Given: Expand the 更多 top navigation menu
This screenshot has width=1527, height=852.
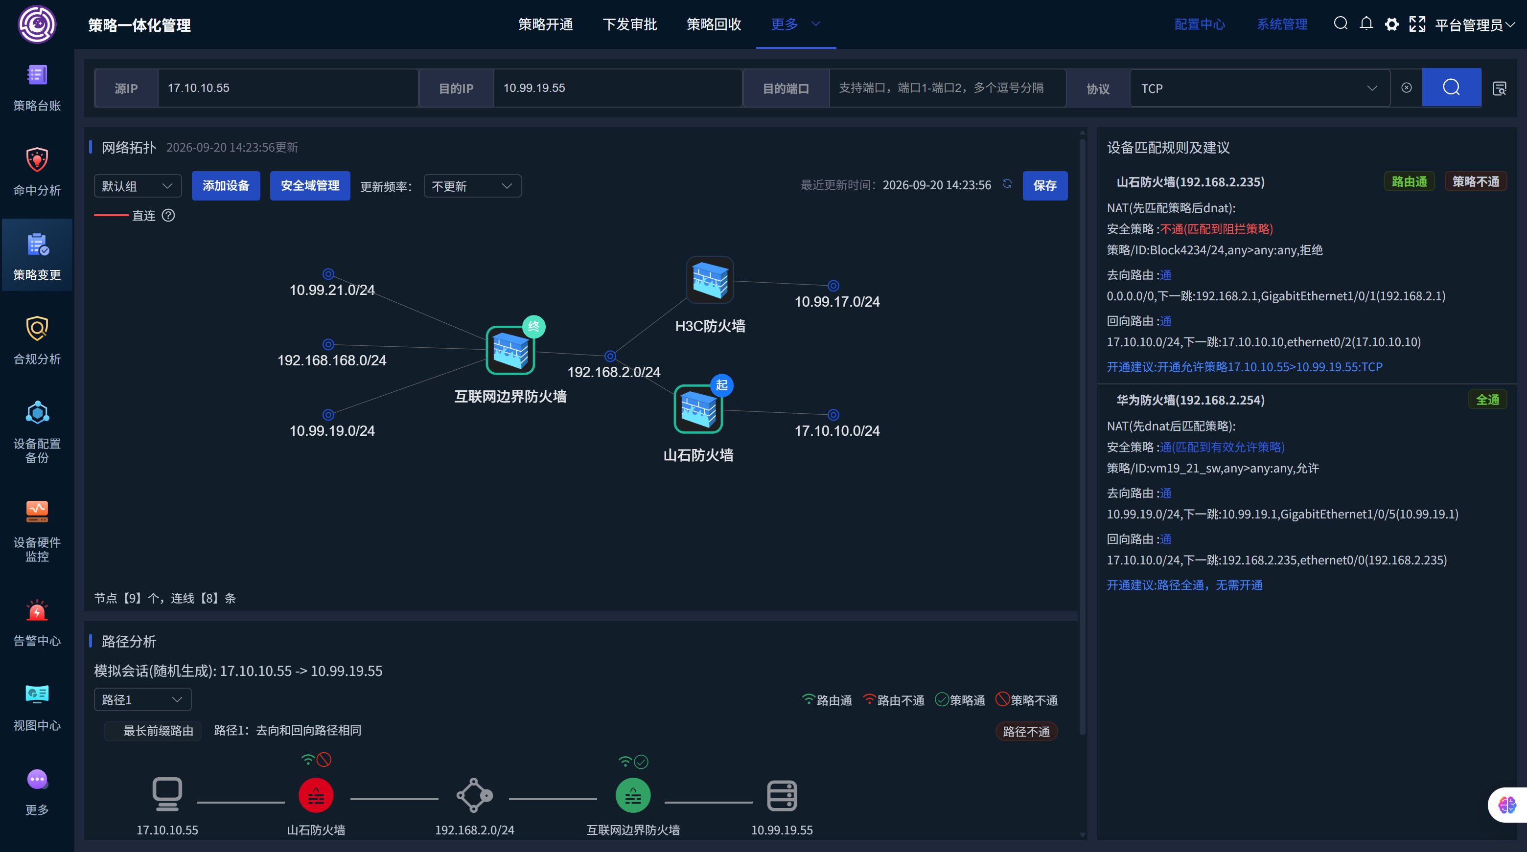Looking at the screenshot, I should 795,24.
